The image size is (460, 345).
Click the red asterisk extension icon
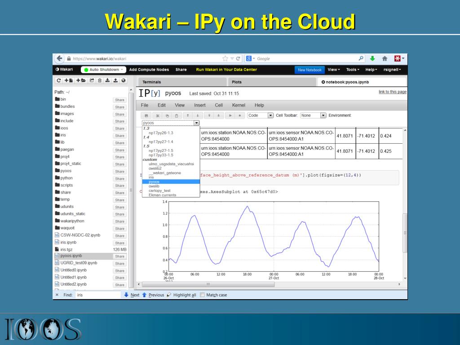click(x=397, y=58)
